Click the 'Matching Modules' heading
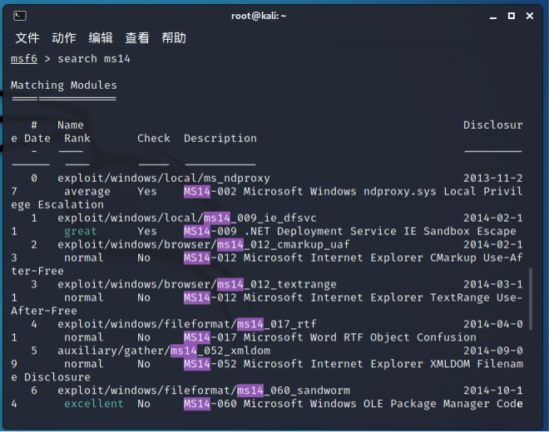This screenshot has height=432, width=549. [64, 86]
